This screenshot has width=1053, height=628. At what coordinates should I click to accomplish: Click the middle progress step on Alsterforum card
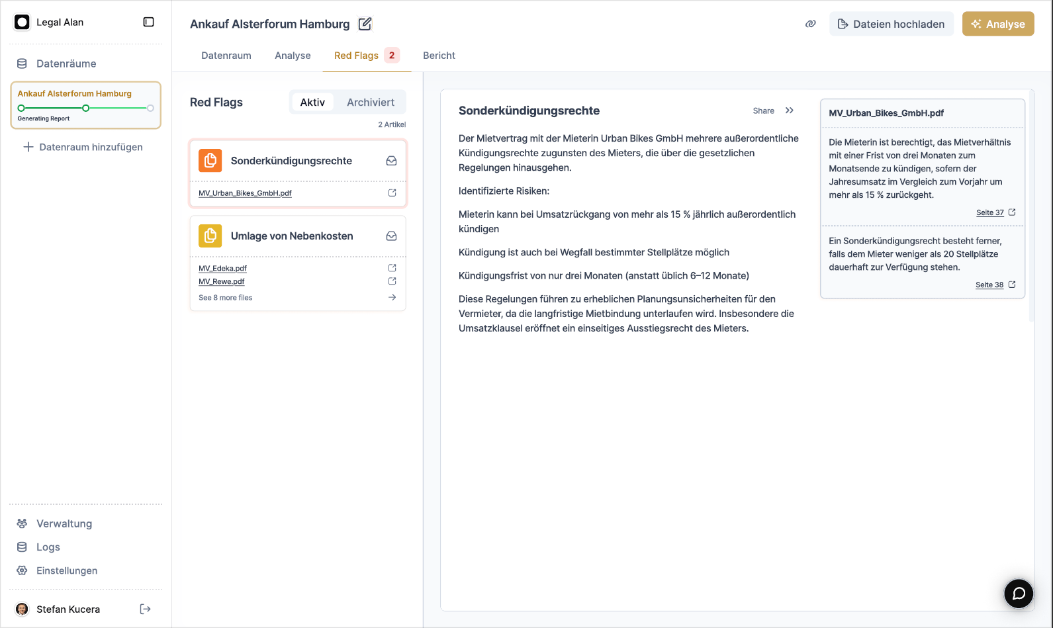coord(85,108)
